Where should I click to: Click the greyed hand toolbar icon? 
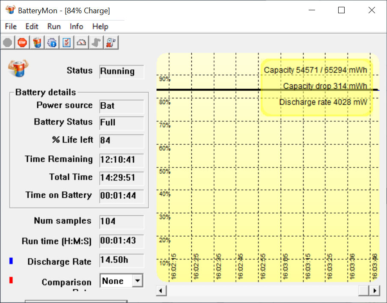pyautogui.click(x=96, y=43)
